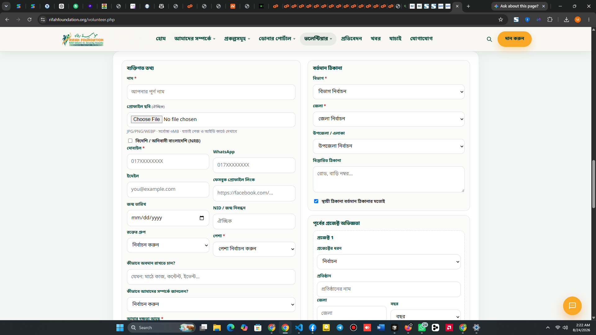596x335 pixels.
Task: Open the পেশা নির্বাচন করুন dropdown
Action: click(x=254, y=249)
